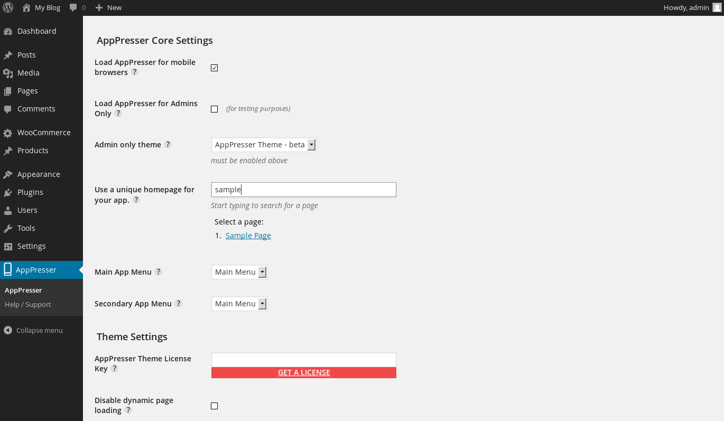Open the Admin only theme dropdown

(264, 145)
